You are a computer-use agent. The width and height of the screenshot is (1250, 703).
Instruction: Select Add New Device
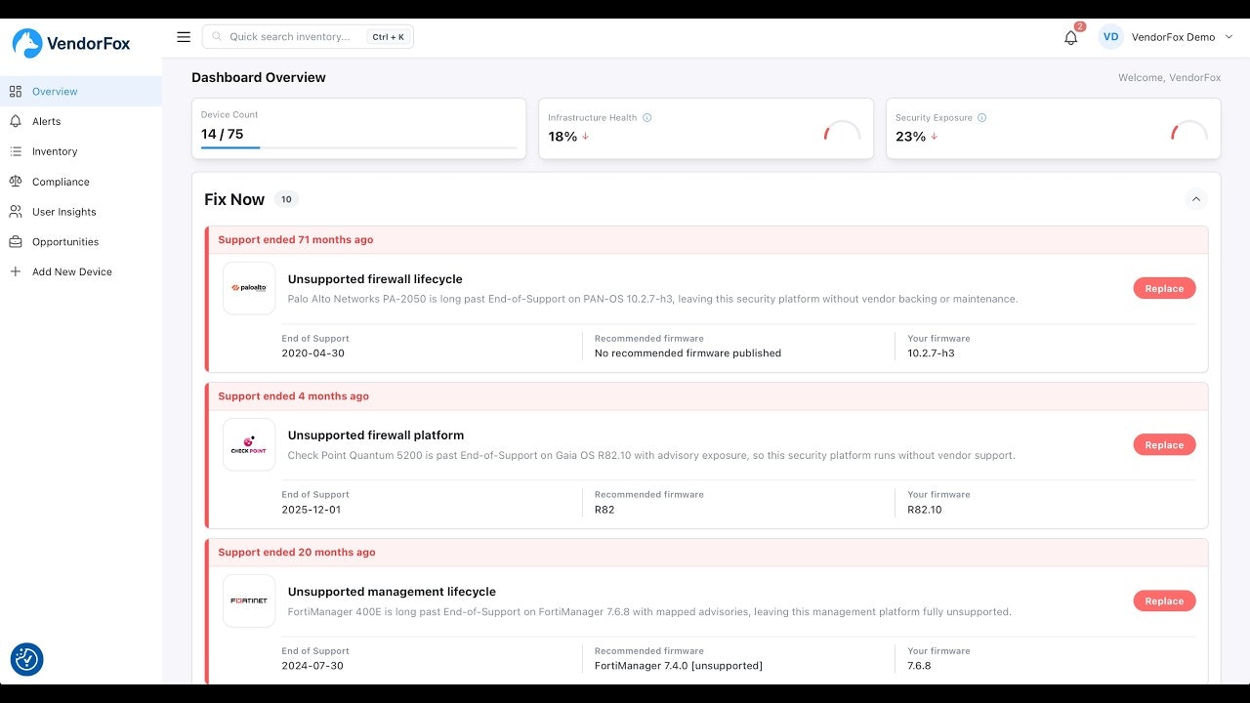[x=81, y=271]
